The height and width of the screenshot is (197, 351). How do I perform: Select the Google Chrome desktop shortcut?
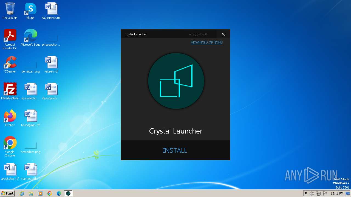coord(10,147)
